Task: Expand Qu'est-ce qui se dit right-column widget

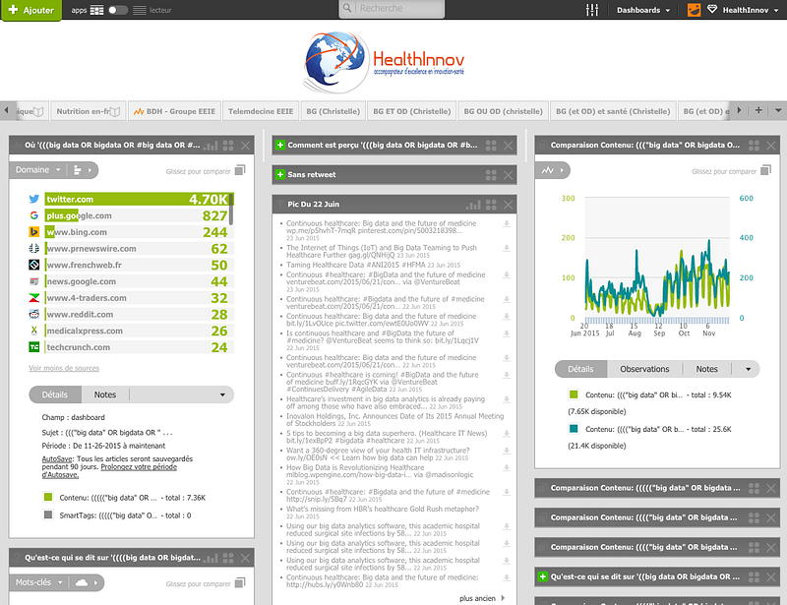Action: [x=543, y=576]
